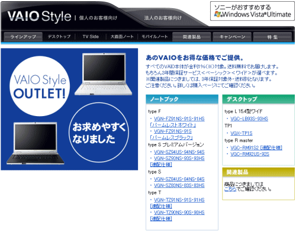The width and height of the screenshot is (296, 231).
Task: Select 大画面ノート in the navigation
Action: (x=122, y=37)
